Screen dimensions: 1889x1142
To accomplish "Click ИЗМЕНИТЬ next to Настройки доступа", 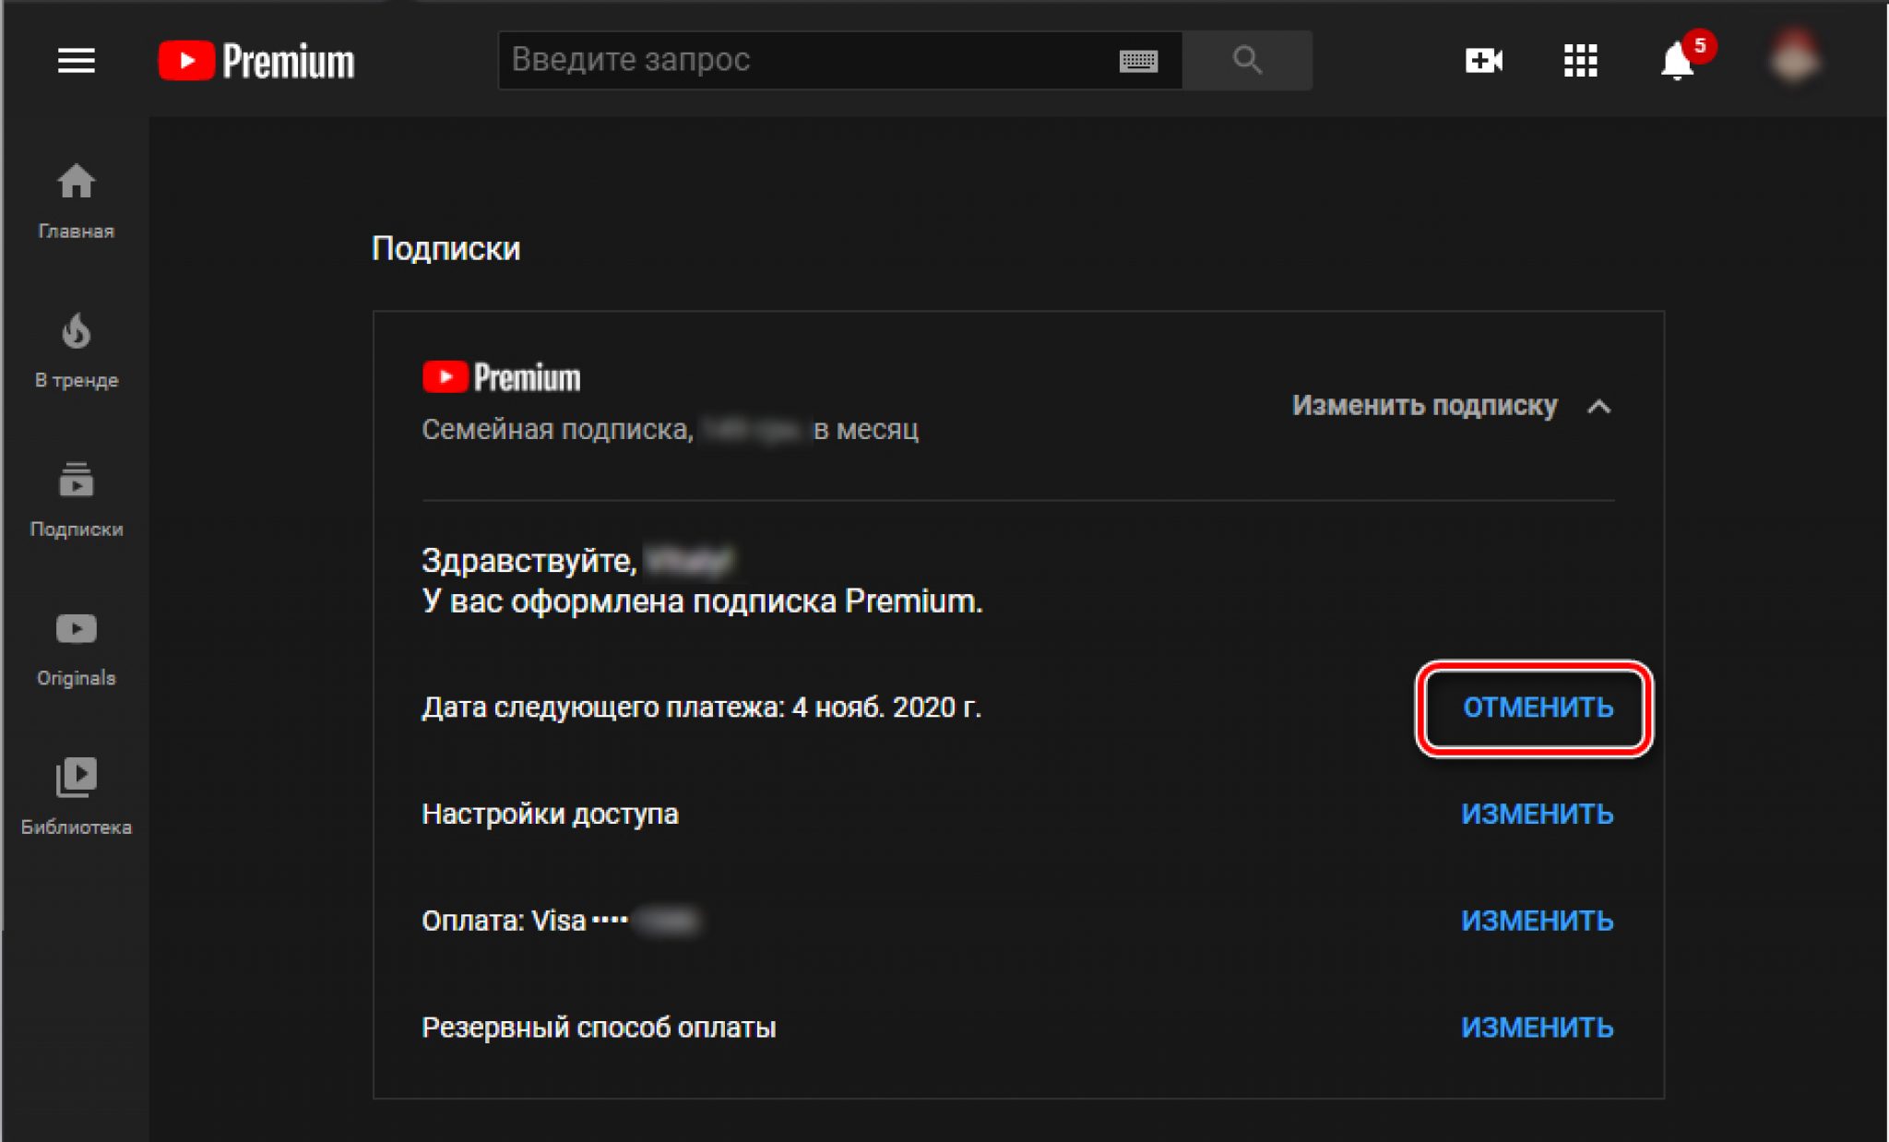I will (x=1538, y=814).
